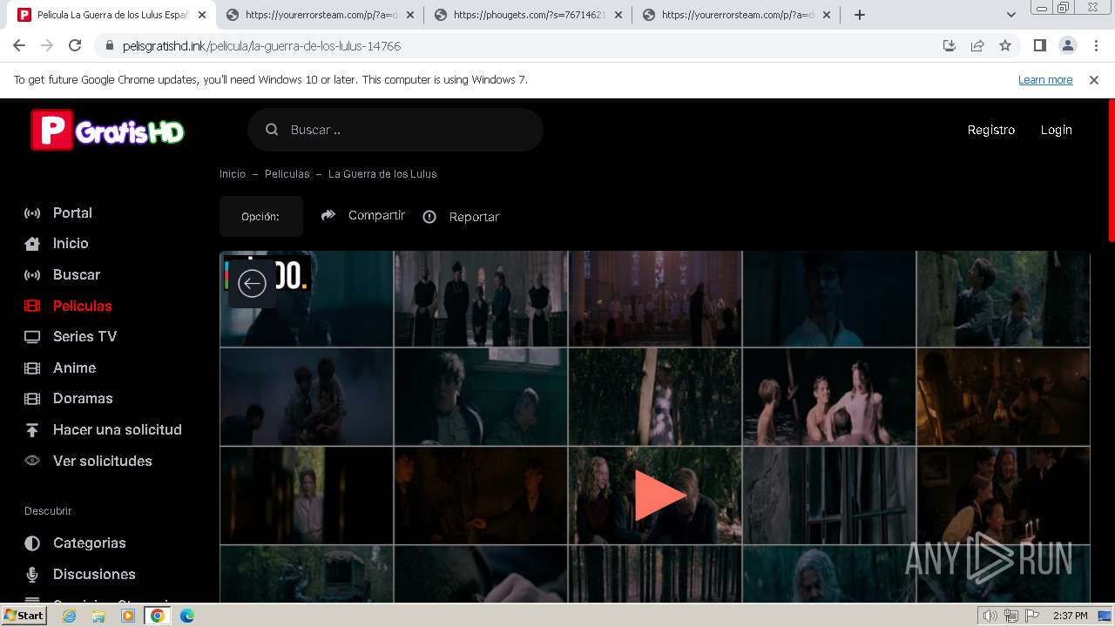Viewport: 1115px width, 627px height.
Task: Click the install/download icon in address bar
Action: point(949,45)
